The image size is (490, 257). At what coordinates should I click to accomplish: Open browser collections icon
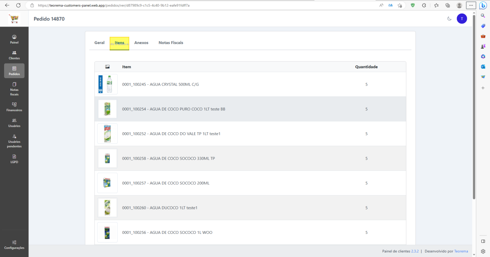[x=448, y=5]
